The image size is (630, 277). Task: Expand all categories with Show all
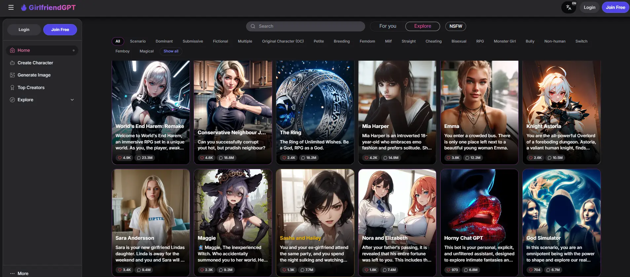(171, 51)
